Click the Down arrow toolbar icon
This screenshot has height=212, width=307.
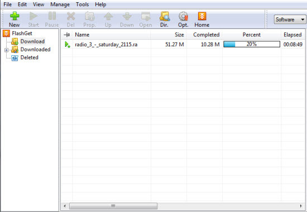pyautogui.click(x=127, y=16)
